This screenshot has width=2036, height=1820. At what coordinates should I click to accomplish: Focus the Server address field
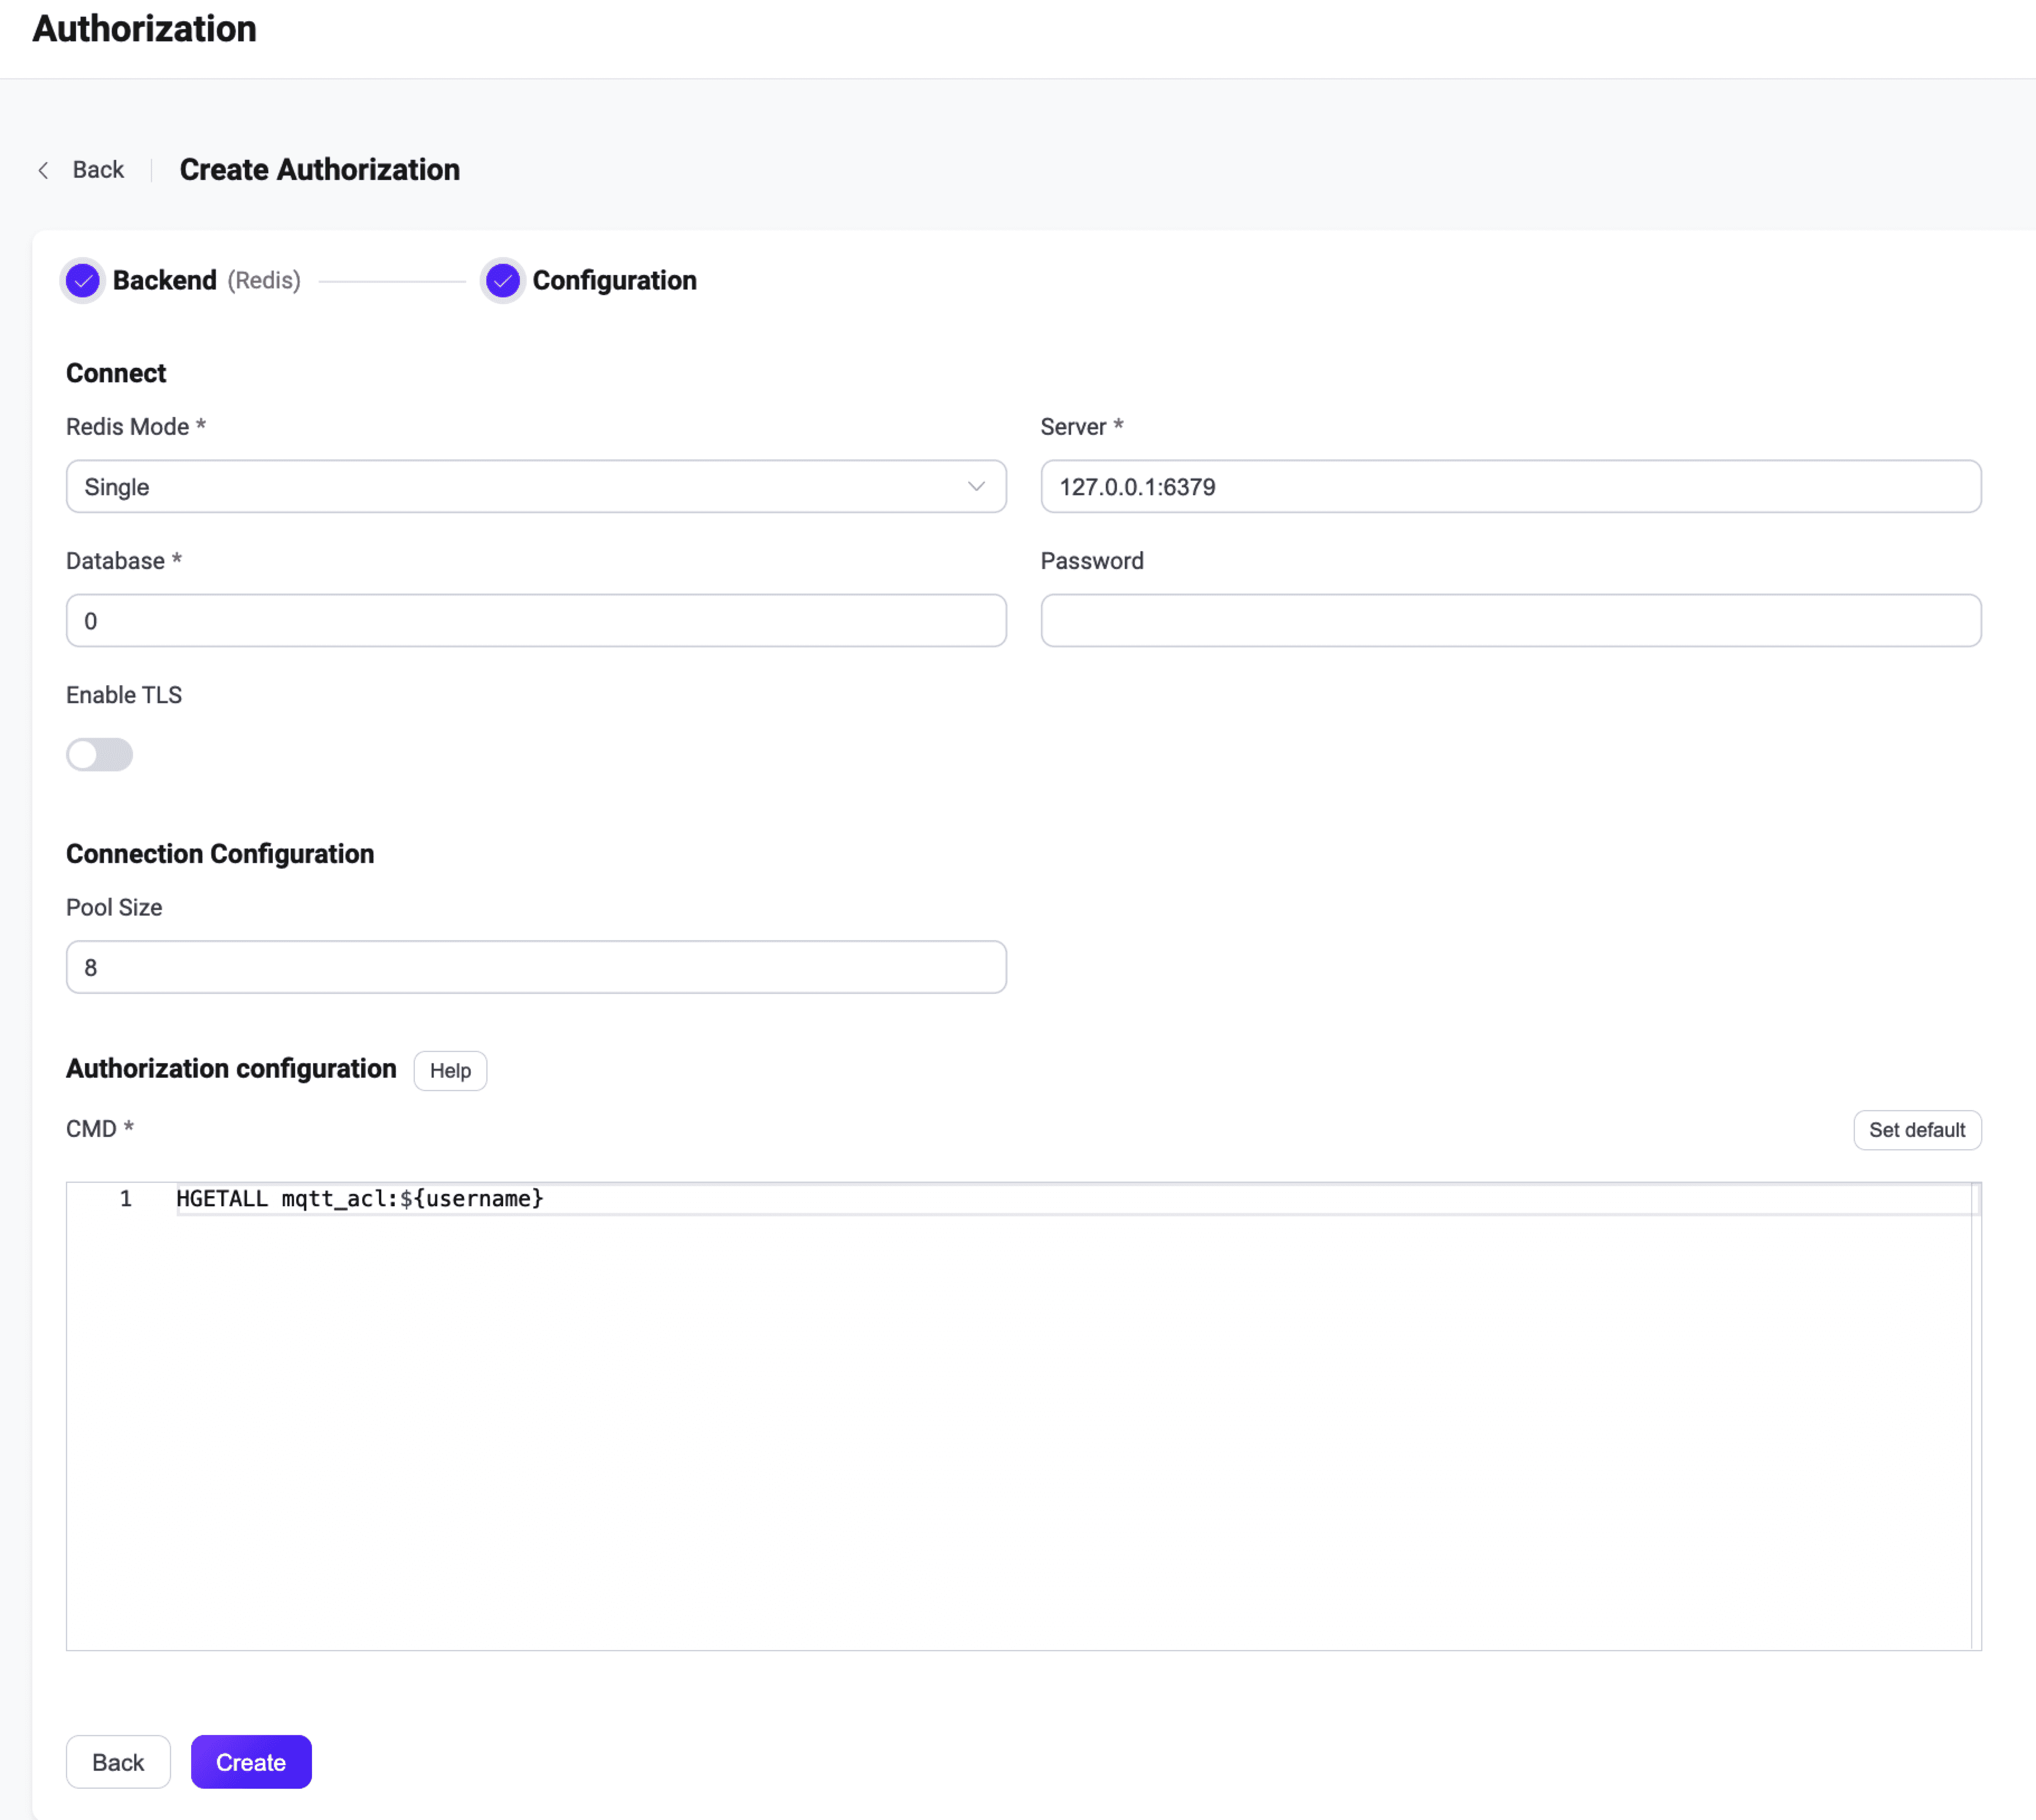point(1510,487)
